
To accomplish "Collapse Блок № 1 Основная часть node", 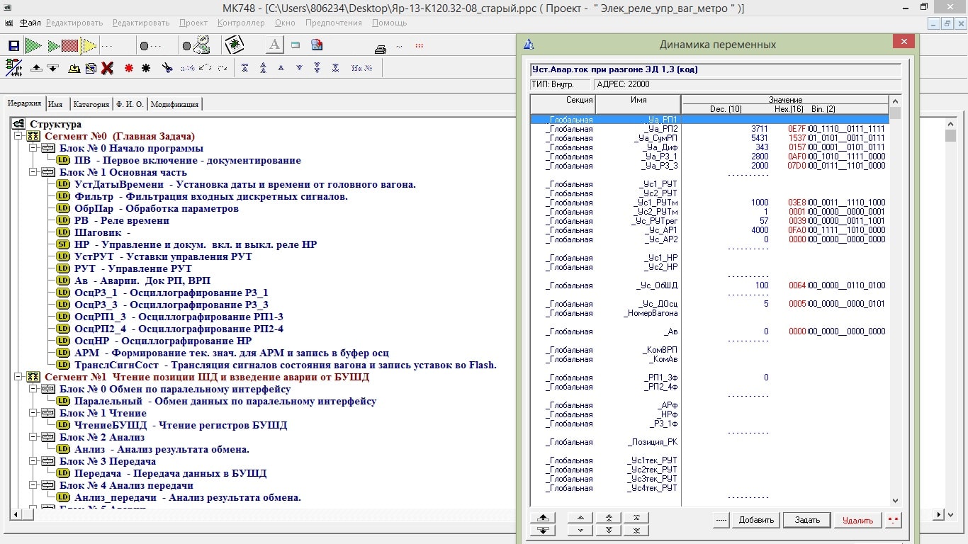I will pyautogui.click(x=33, y=172).
